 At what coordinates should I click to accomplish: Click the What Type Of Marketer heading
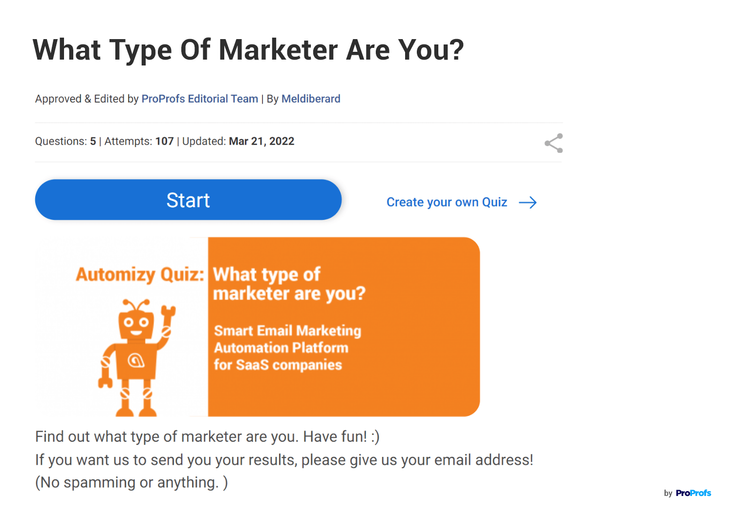pyautogui.click(x=248, y=50)
